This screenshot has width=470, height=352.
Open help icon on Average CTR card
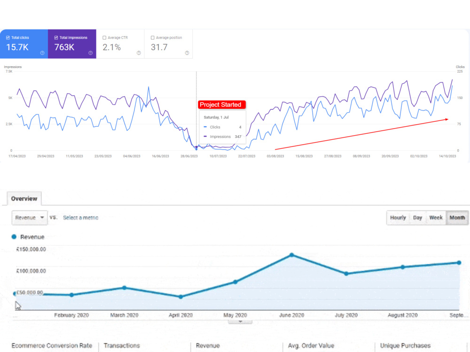pos(139,53)
